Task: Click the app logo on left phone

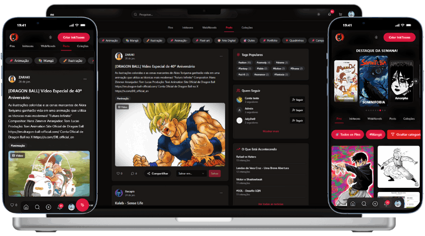Action: pos(14,37)
